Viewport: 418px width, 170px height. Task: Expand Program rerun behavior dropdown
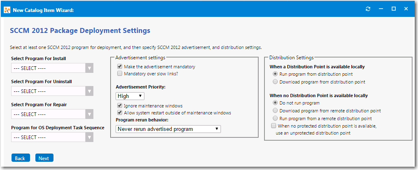coord(168,129)
